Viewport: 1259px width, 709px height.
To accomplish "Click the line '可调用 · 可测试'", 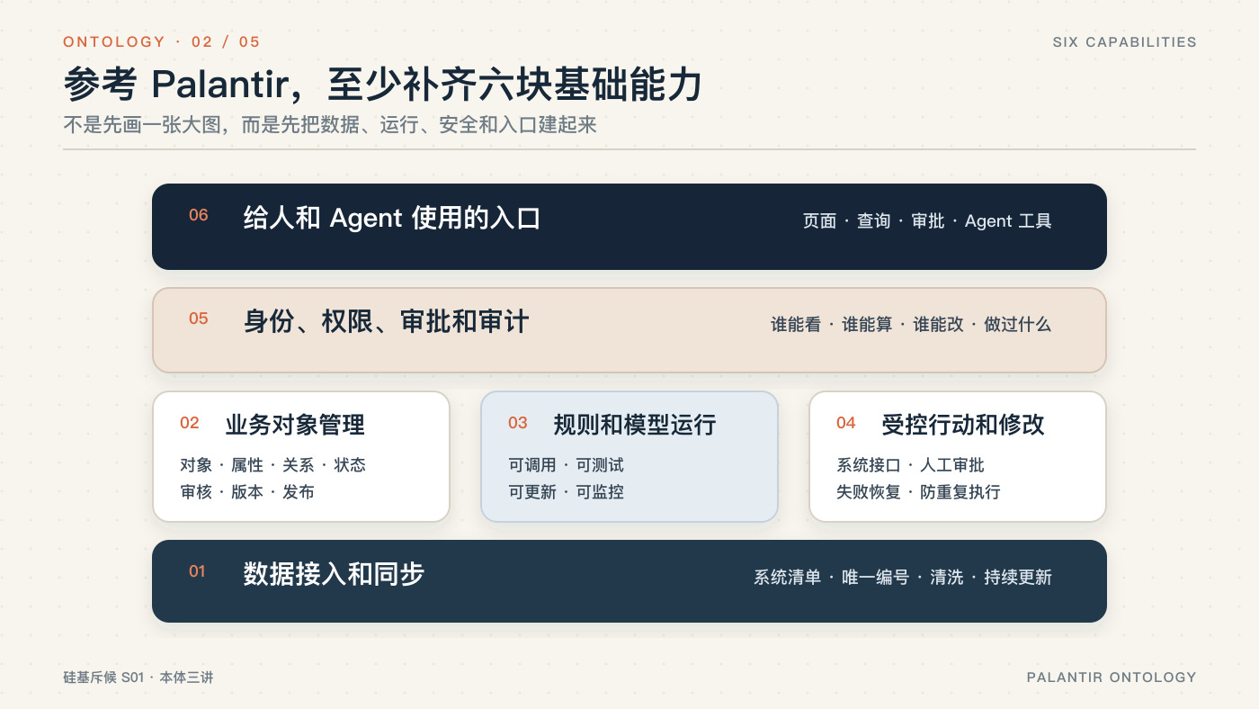I will (566, 465).
